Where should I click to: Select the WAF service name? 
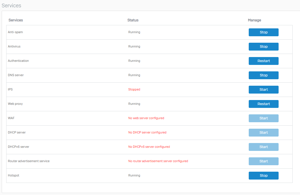(x=11, y=118)
